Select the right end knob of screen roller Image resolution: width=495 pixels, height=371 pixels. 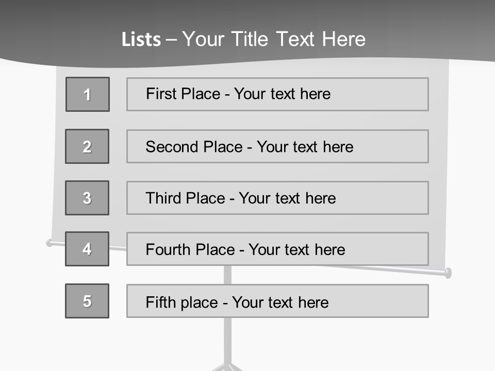click(x=448, y=273)
